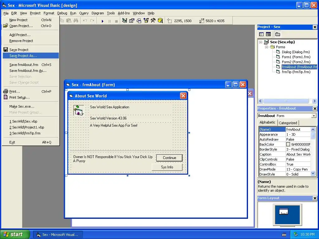Open the Data View Window toolbar icon
The width and height of the screenshot is (319, 239).
pos(160,21)
